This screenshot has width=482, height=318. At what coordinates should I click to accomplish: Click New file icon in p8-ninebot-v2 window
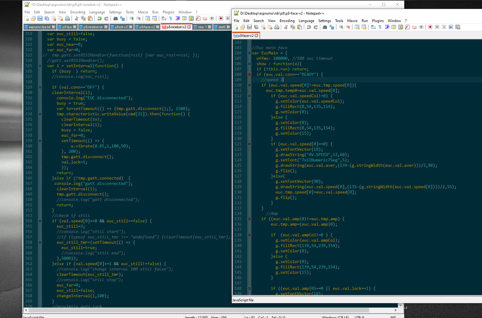[27, 18]
